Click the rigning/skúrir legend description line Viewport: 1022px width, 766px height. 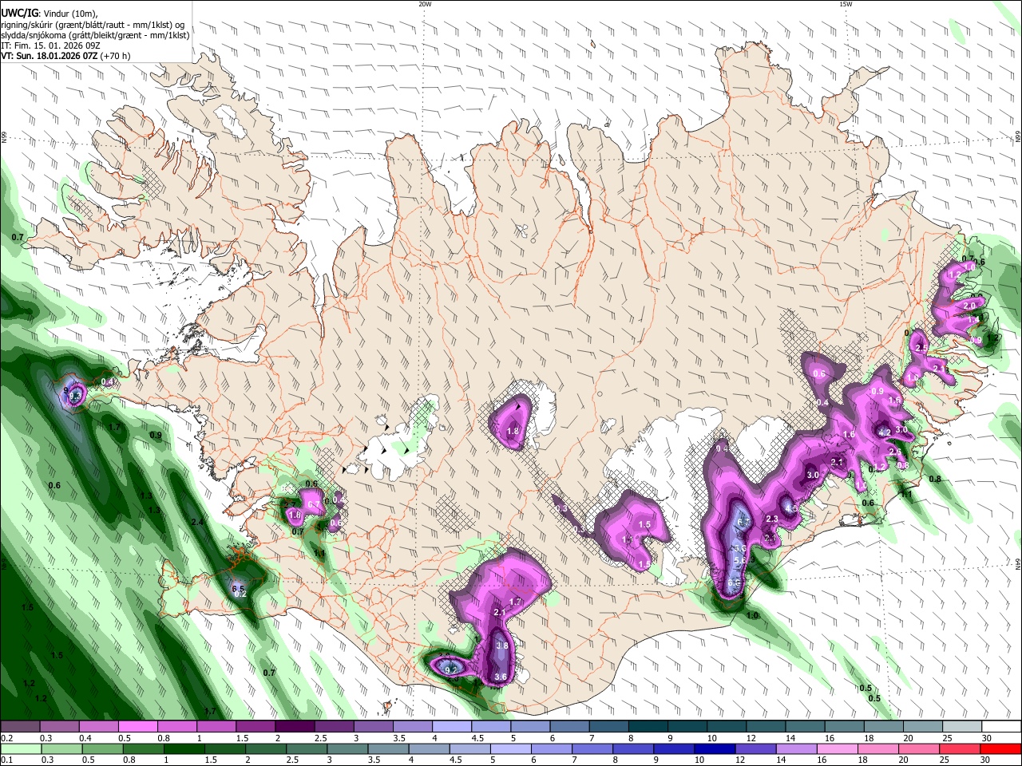point(93,24)
